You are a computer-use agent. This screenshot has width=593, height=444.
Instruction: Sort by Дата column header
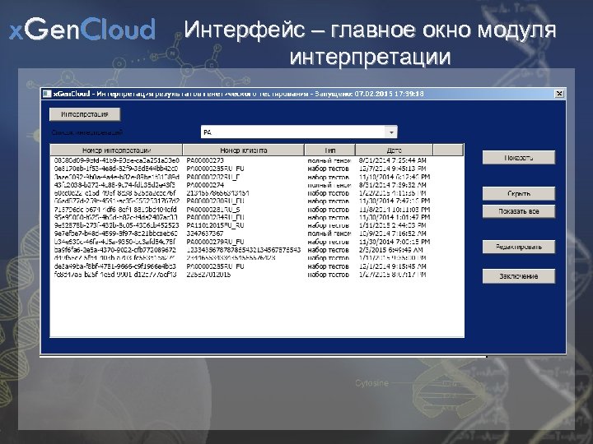point(394,150)
